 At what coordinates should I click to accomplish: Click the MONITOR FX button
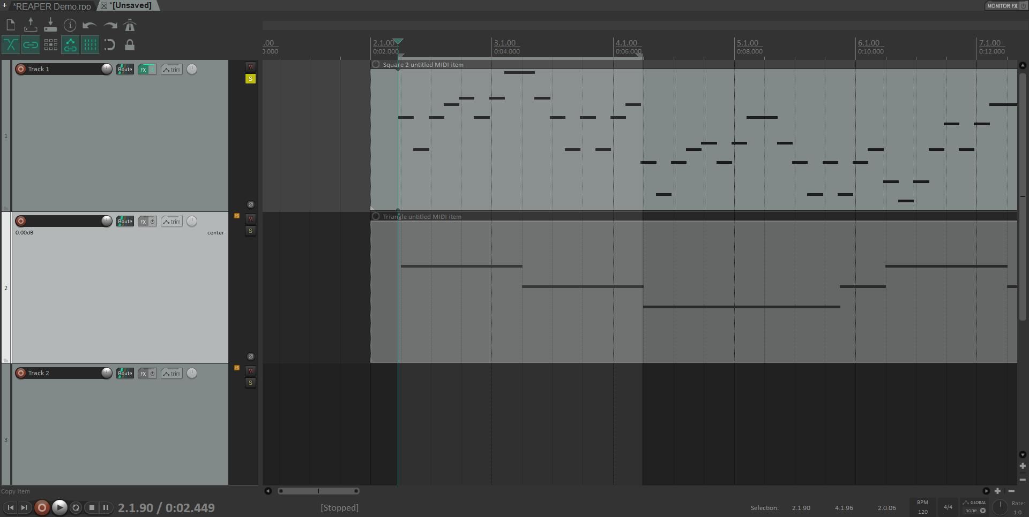point(1002,6)
